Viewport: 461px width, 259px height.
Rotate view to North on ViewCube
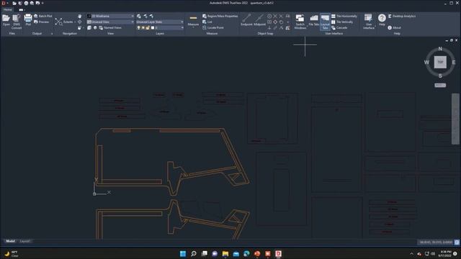tap(440, 49)
